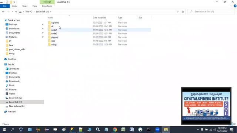
Task: Select Quick access in navigation pane
Action: coord(14,20)
